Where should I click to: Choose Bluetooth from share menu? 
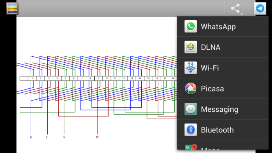click(223, 130)
